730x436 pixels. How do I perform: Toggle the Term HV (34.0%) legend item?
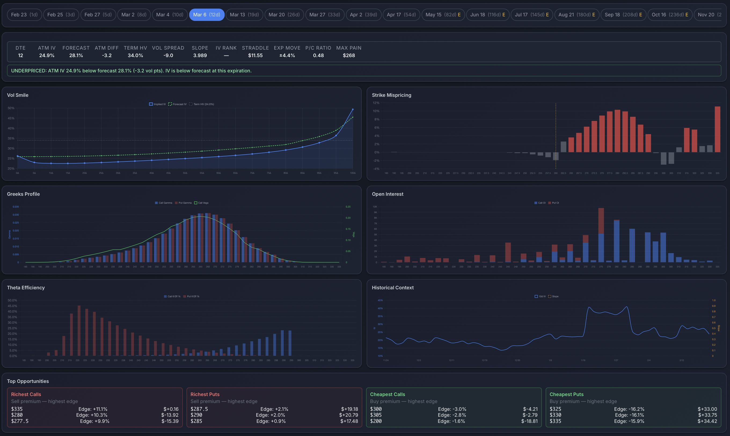[203, 104]
